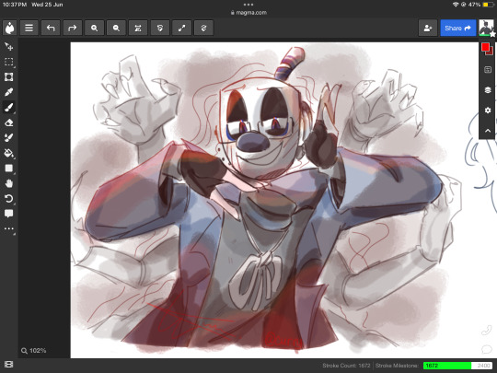
Task: Redo the undone stroke
Action: click(73, 28)
